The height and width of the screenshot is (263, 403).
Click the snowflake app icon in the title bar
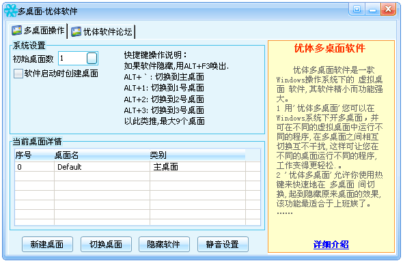pyautogui.click(x=10, y=11)
